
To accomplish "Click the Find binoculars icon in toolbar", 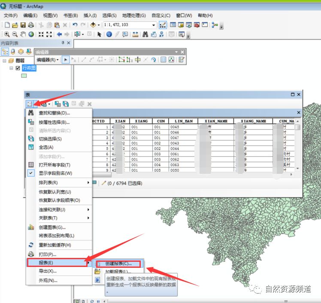I will [145, 34].
